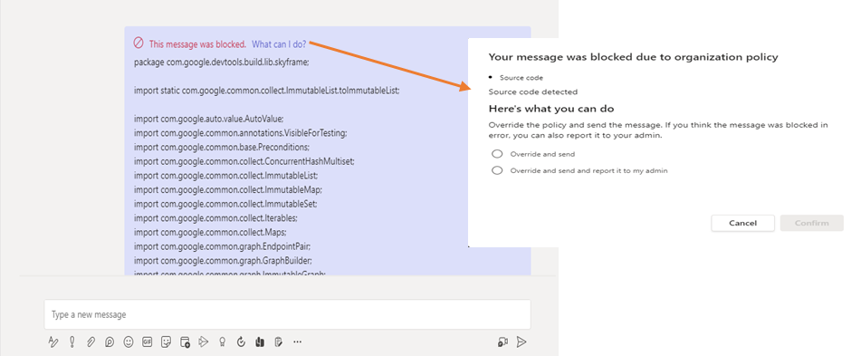Insert a GIF from the toolbar
The width and height of the screenshot is (861, 356).
[148, 342]
